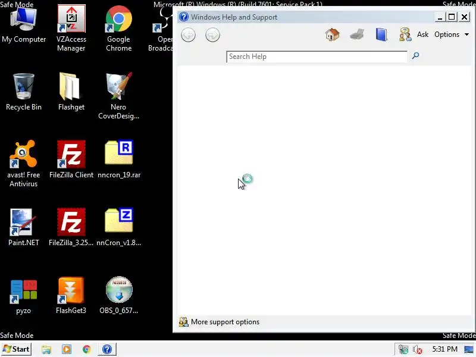Click the muted volume tray icon
476x357 pixels.
418,350
